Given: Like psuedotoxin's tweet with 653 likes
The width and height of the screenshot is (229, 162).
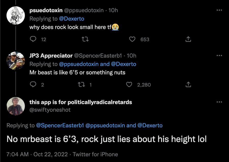Looking at the screenshot, I should coord(132,39).
